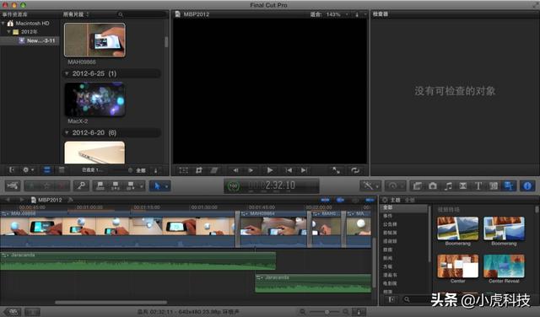Open event browser gear action menu
540x317 pixels.
click(x=28, y=169)
